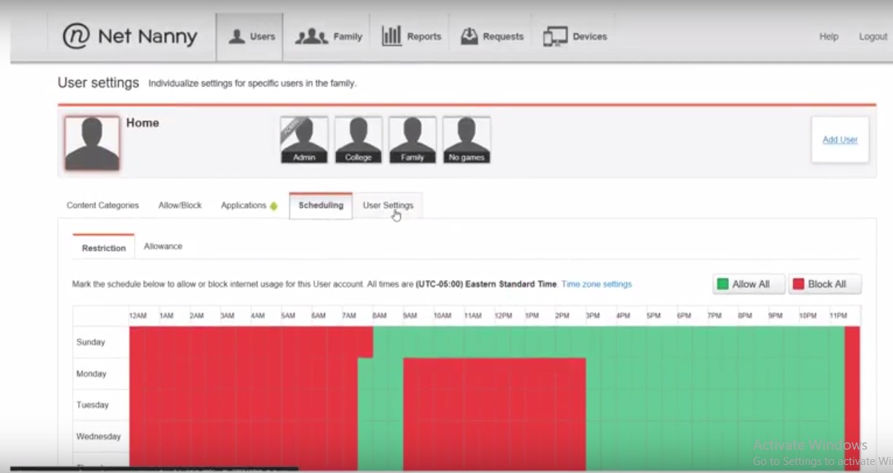The width and height of the screenshot is (893, 473).
Task: Select the Family user avatar
Action: click(412, 139)
